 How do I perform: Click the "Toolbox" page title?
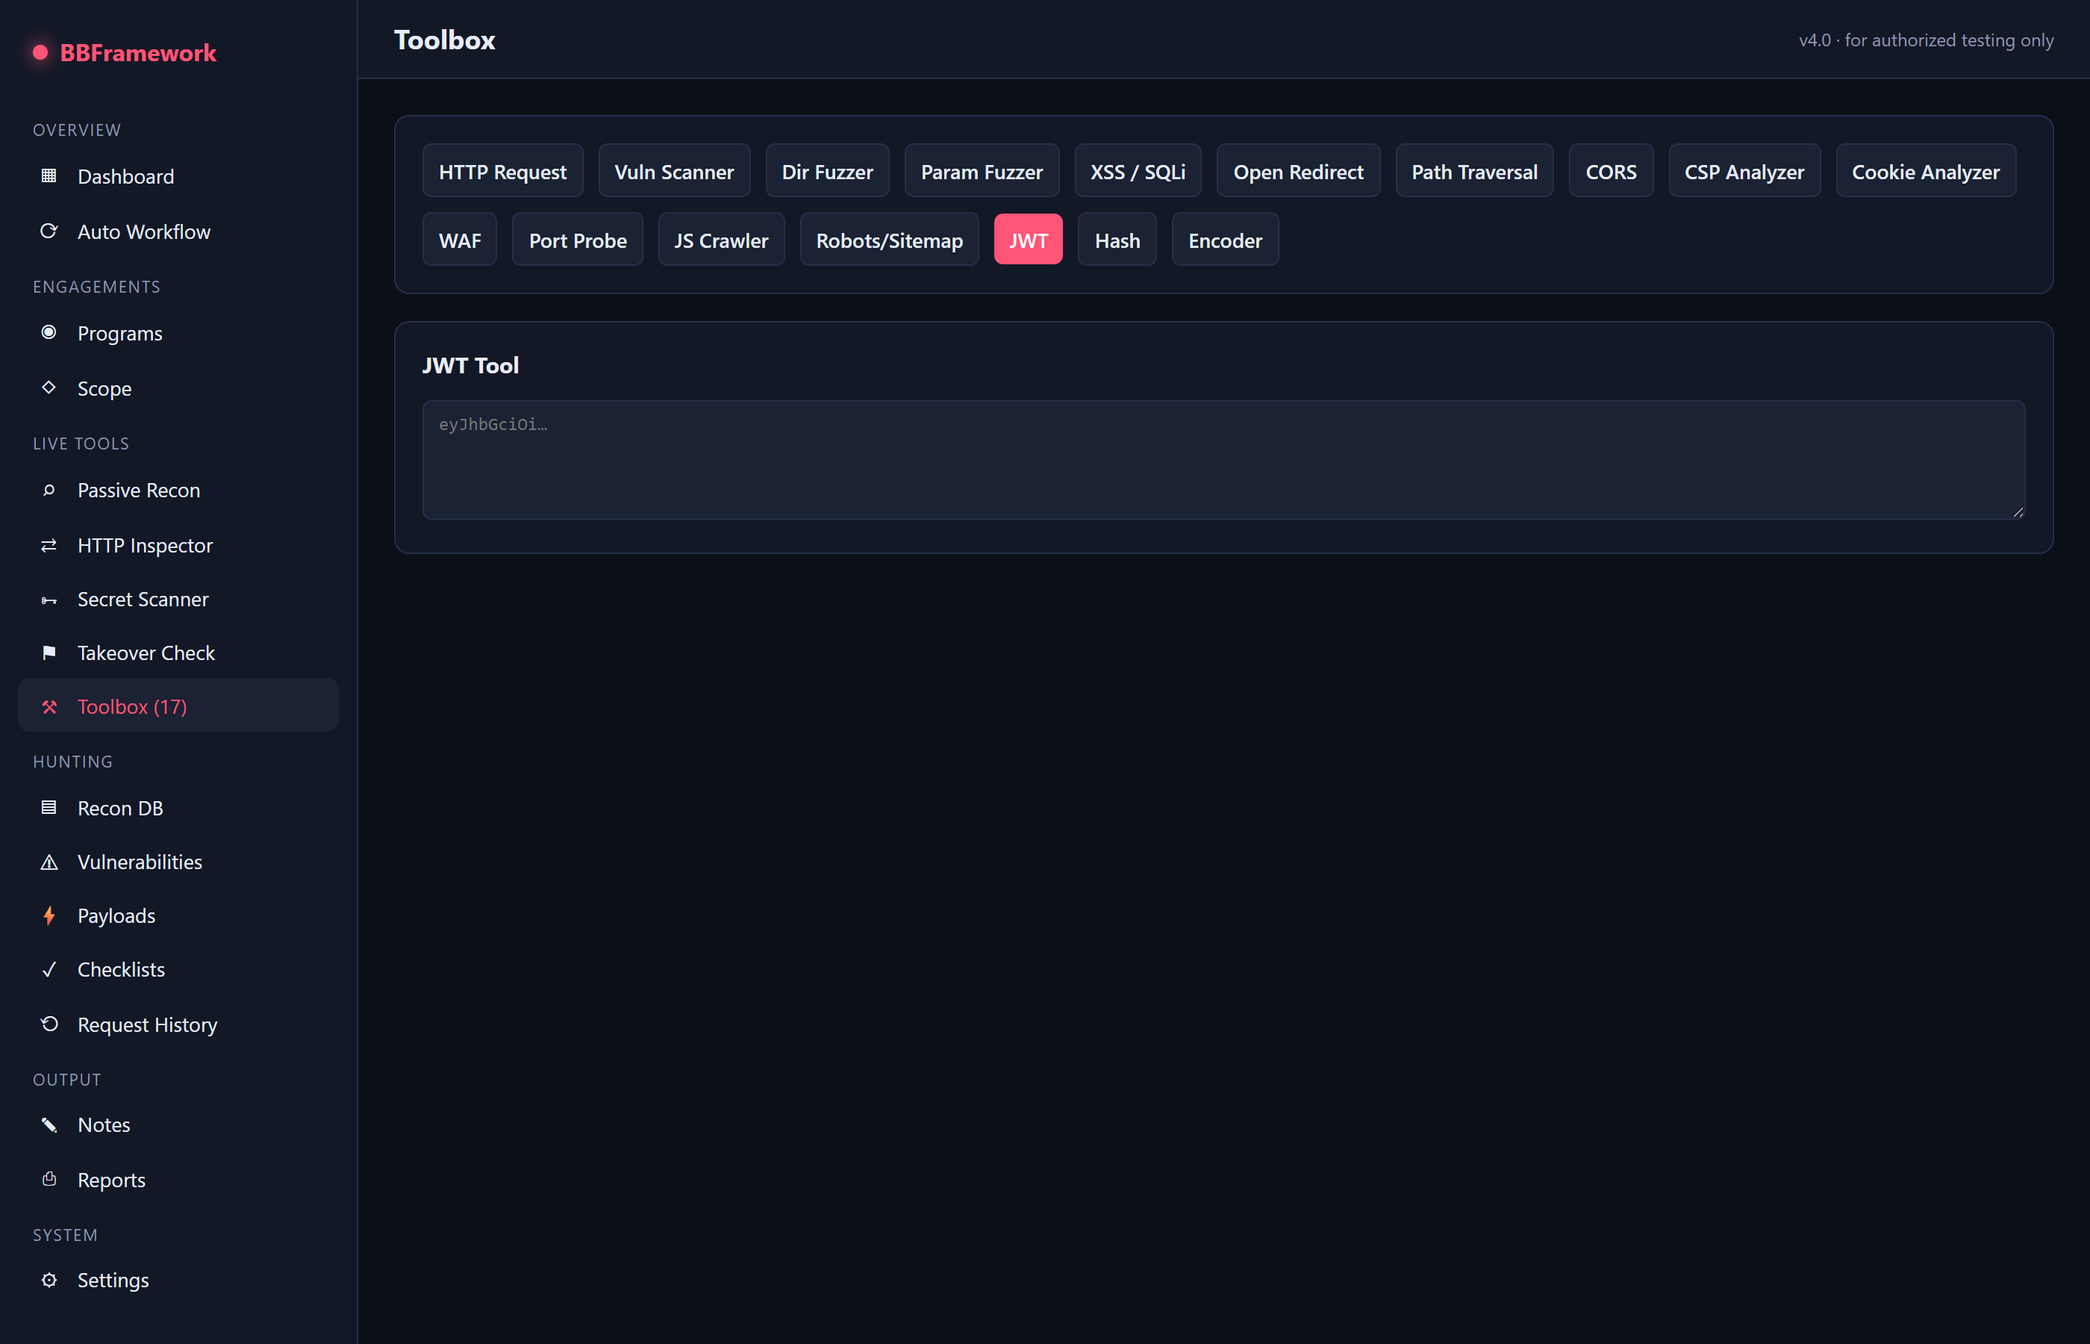tap(444, 40)
